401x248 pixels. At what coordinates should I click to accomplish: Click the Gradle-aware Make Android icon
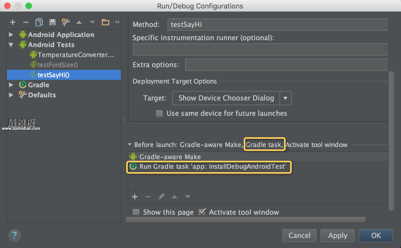pos(133,157)
